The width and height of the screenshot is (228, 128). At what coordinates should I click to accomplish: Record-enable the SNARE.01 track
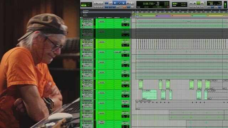point(83,21)
